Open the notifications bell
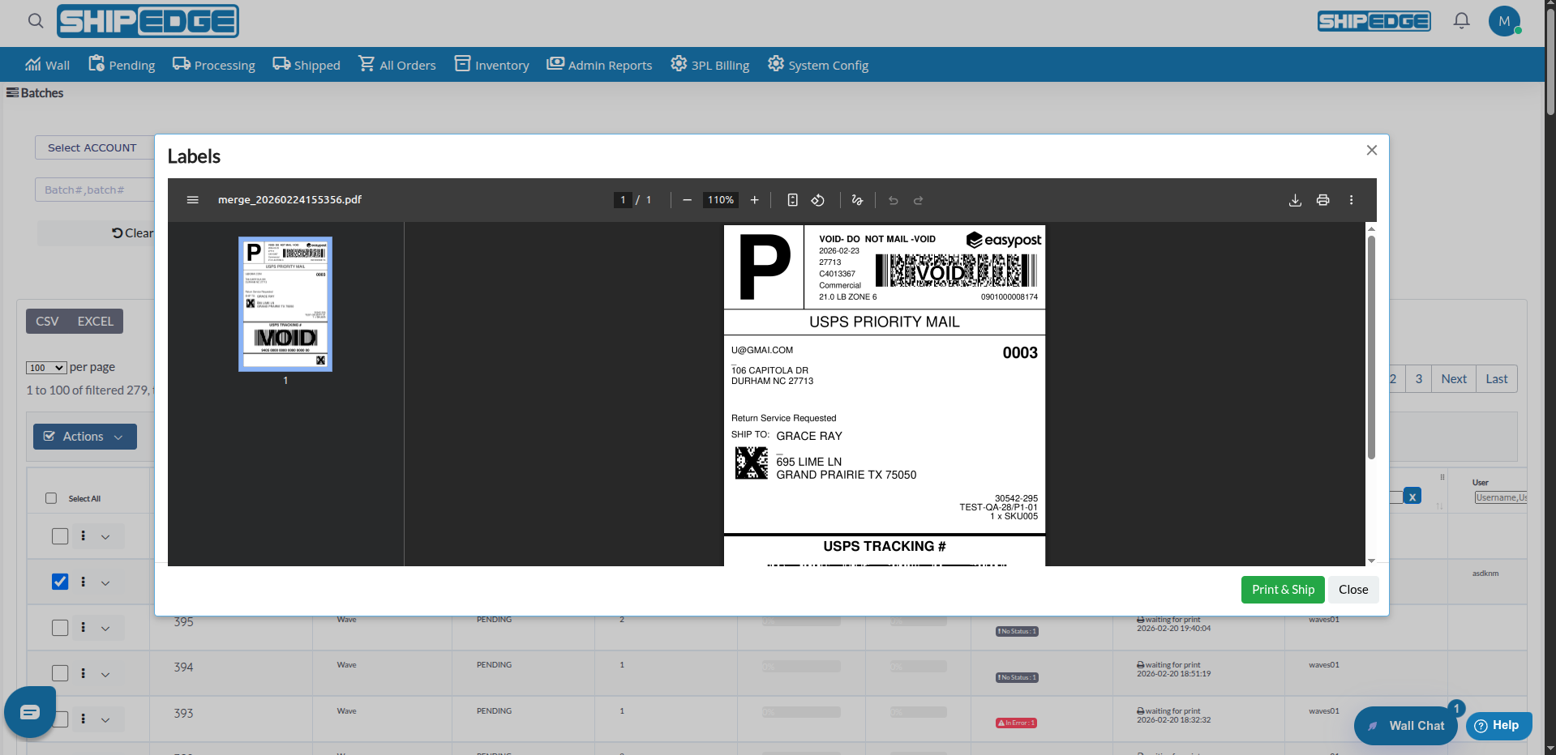Viewport: 1556px width, 755px height. (x=1462, y=21)
